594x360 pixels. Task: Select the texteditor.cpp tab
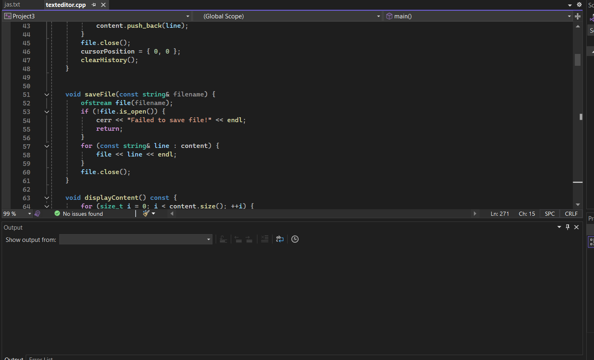coord(66,5)
